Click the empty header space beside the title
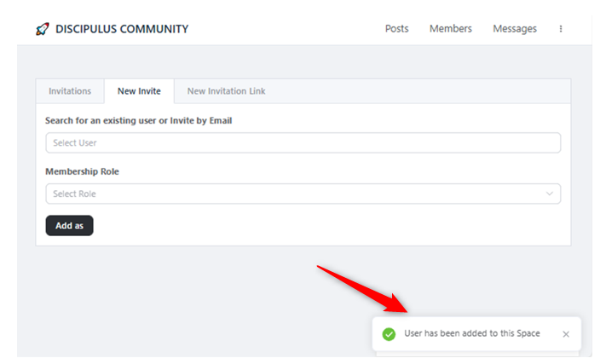606x364 pixels. point(281,29)
